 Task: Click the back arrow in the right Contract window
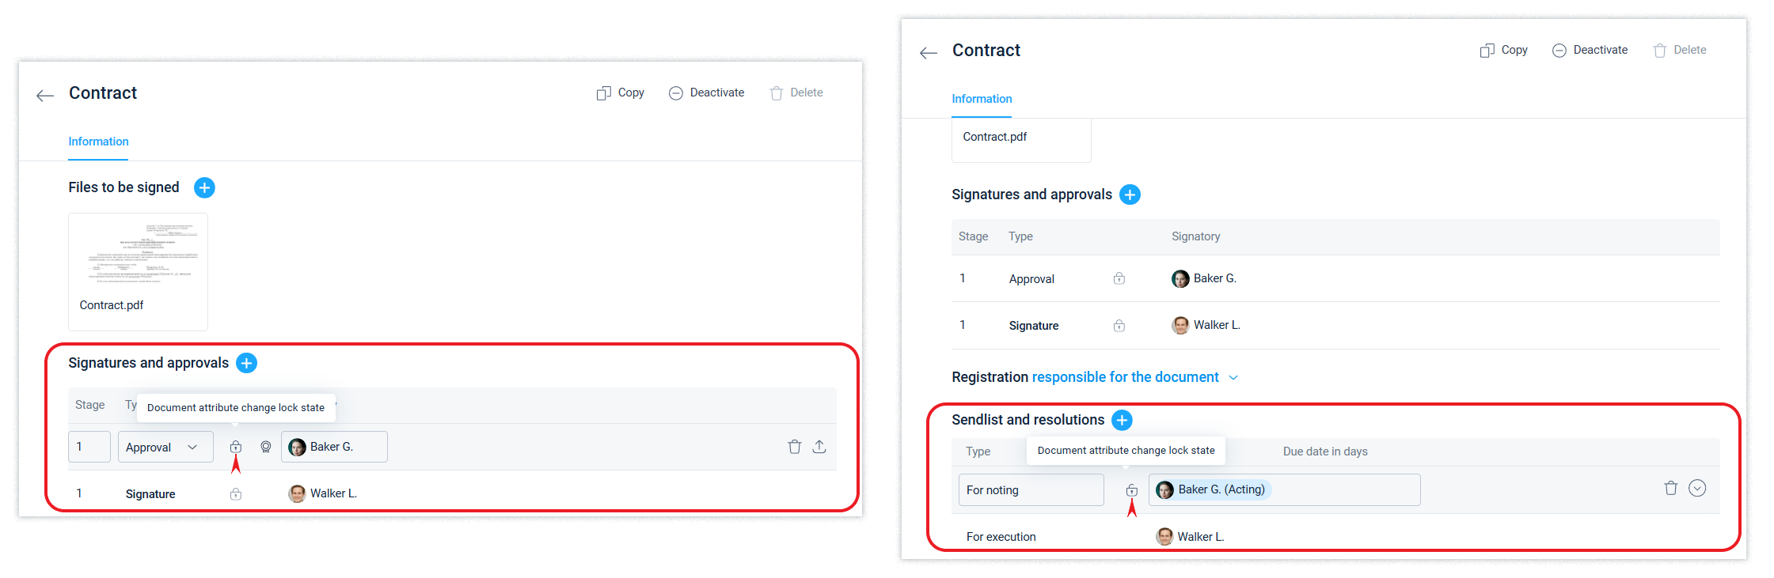click(929, 53)
